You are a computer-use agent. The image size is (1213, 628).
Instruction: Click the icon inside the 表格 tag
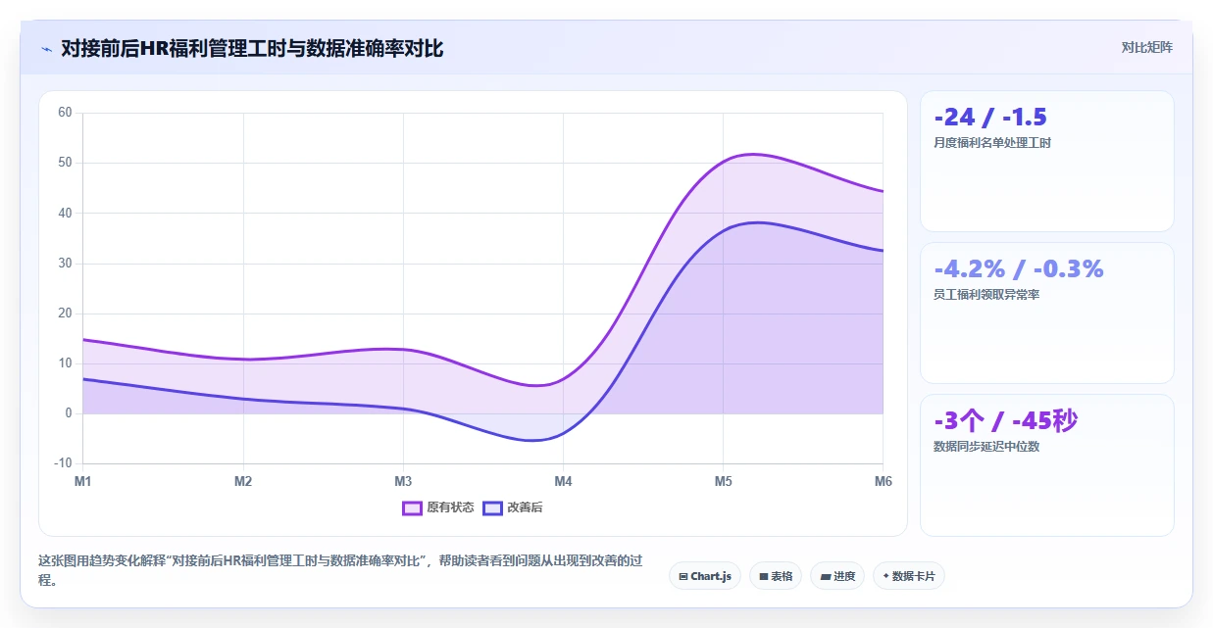(x=764, y=577)
